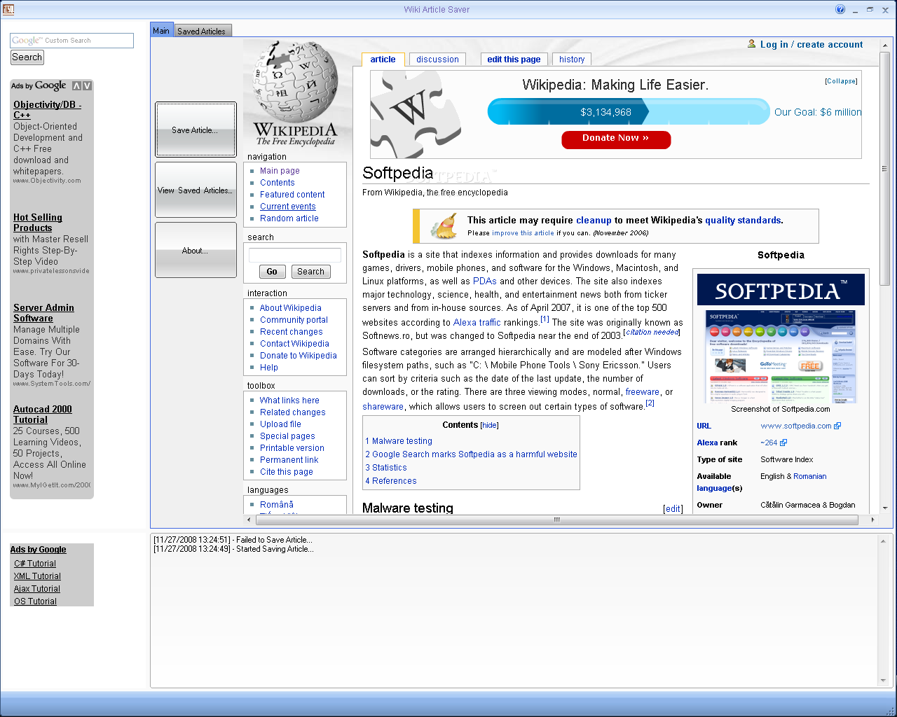Open the cleanup link in the notice
Image resolution: width=897 pixels, height=717 pixels.
(594, 221)
